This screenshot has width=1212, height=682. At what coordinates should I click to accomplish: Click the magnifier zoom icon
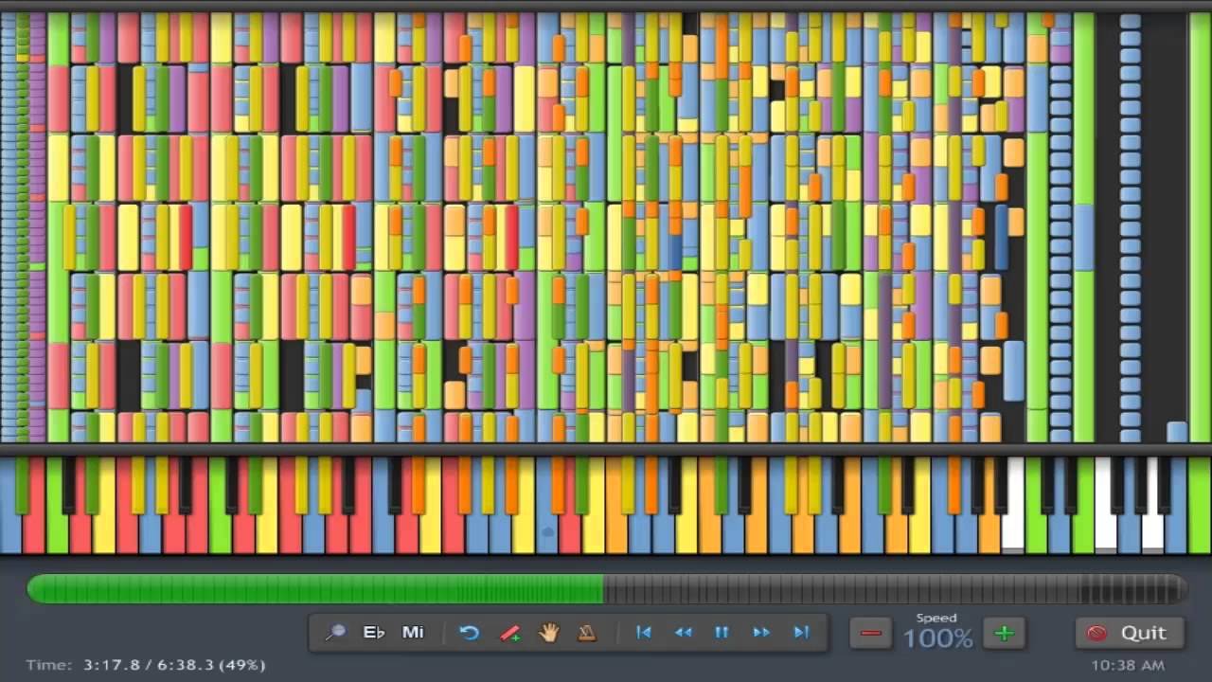[335, 633]
